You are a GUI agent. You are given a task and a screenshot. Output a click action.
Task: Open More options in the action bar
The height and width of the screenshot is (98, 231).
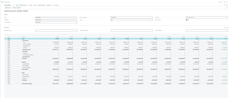pos(56,5)
